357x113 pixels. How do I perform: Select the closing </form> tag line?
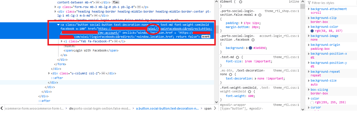(x=60, y=64)
